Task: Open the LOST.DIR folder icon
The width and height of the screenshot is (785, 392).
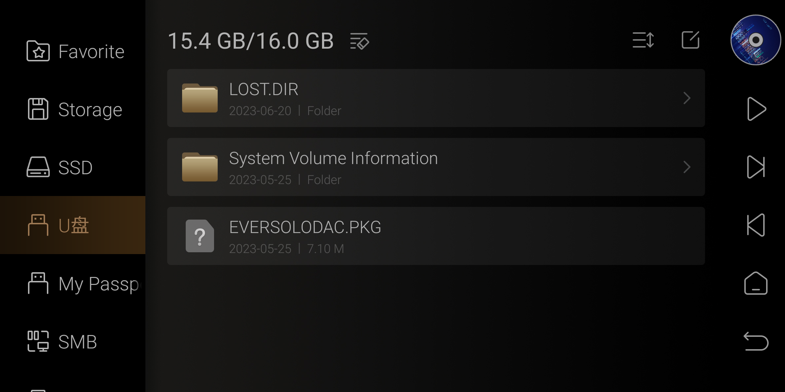Action: click(200, 98)
